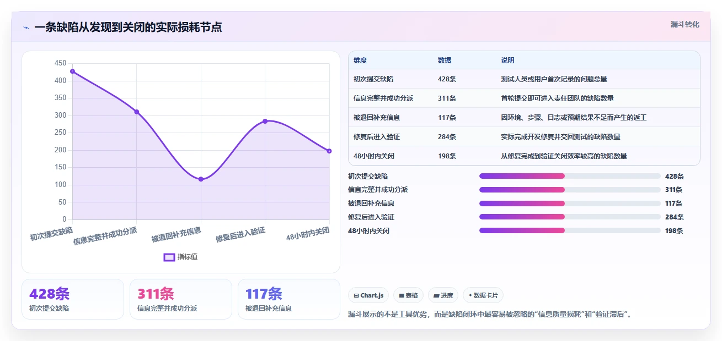This screenshot has width=722, height=341.
Task: Click the 说明 table column header
Action: click(507, 61)
